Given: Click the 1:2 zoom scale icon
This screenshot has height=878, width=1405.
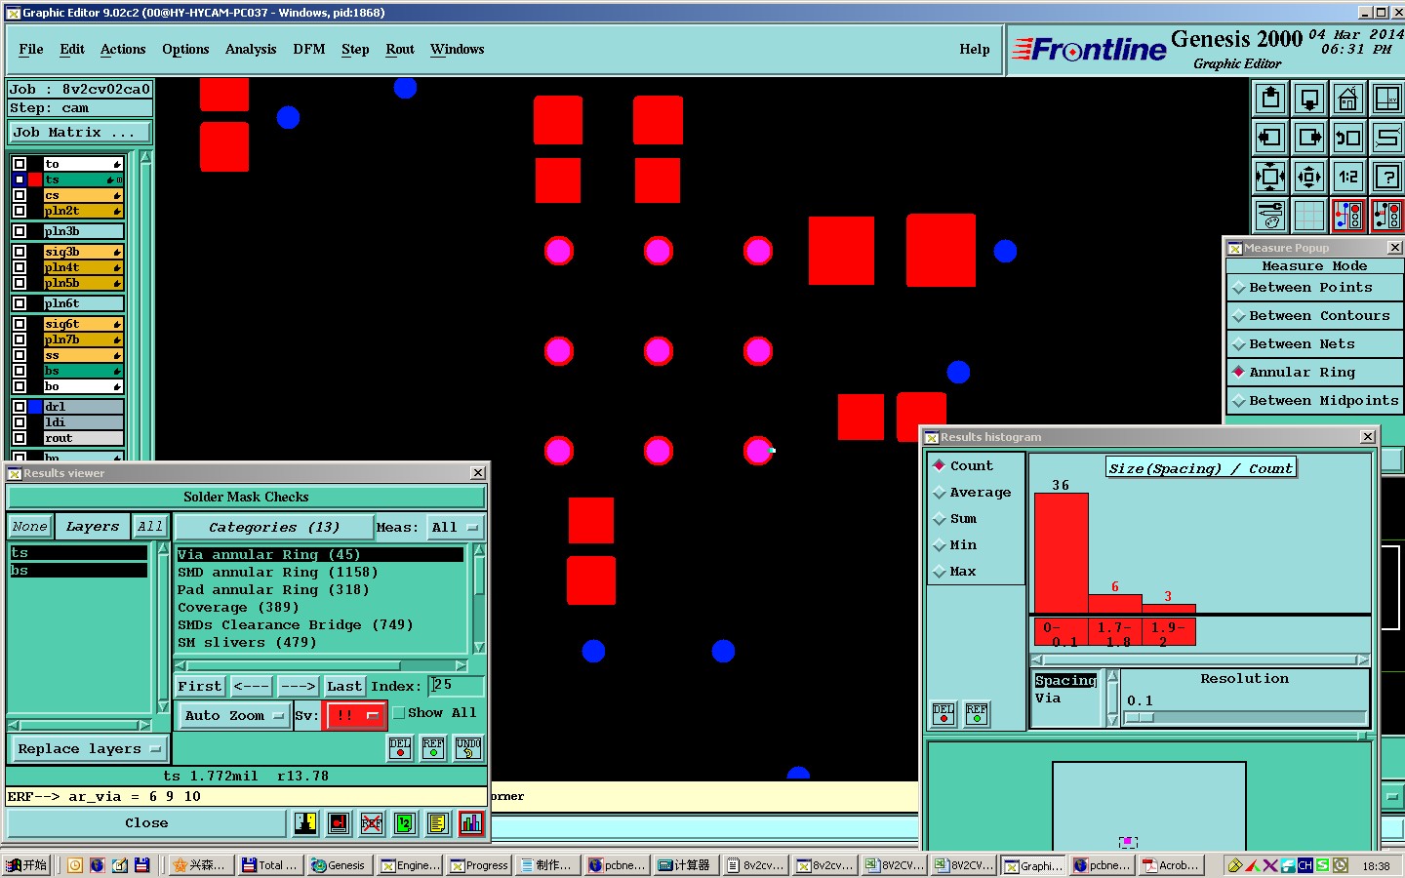Looking at the screenshot, I should point(1348,177).
